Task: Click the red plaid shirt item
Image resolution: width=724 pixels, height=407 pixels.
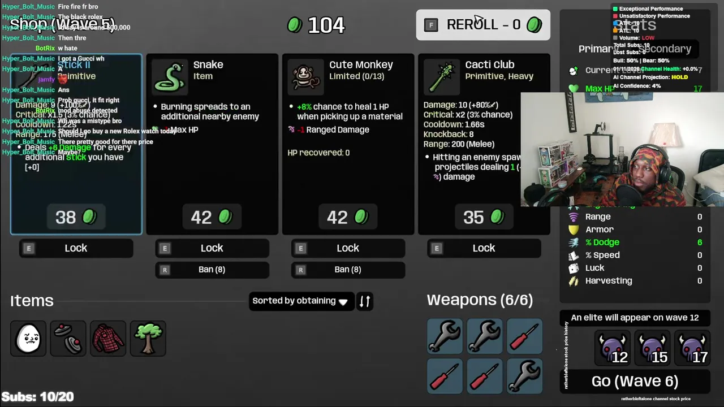Action: 108,338
